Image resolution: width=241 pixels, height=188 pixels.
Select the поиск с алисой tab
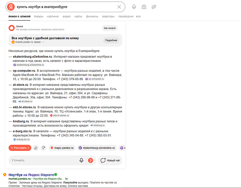(20, 16)
